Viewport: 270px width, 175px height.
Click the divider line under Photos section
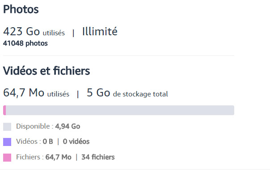118,55
